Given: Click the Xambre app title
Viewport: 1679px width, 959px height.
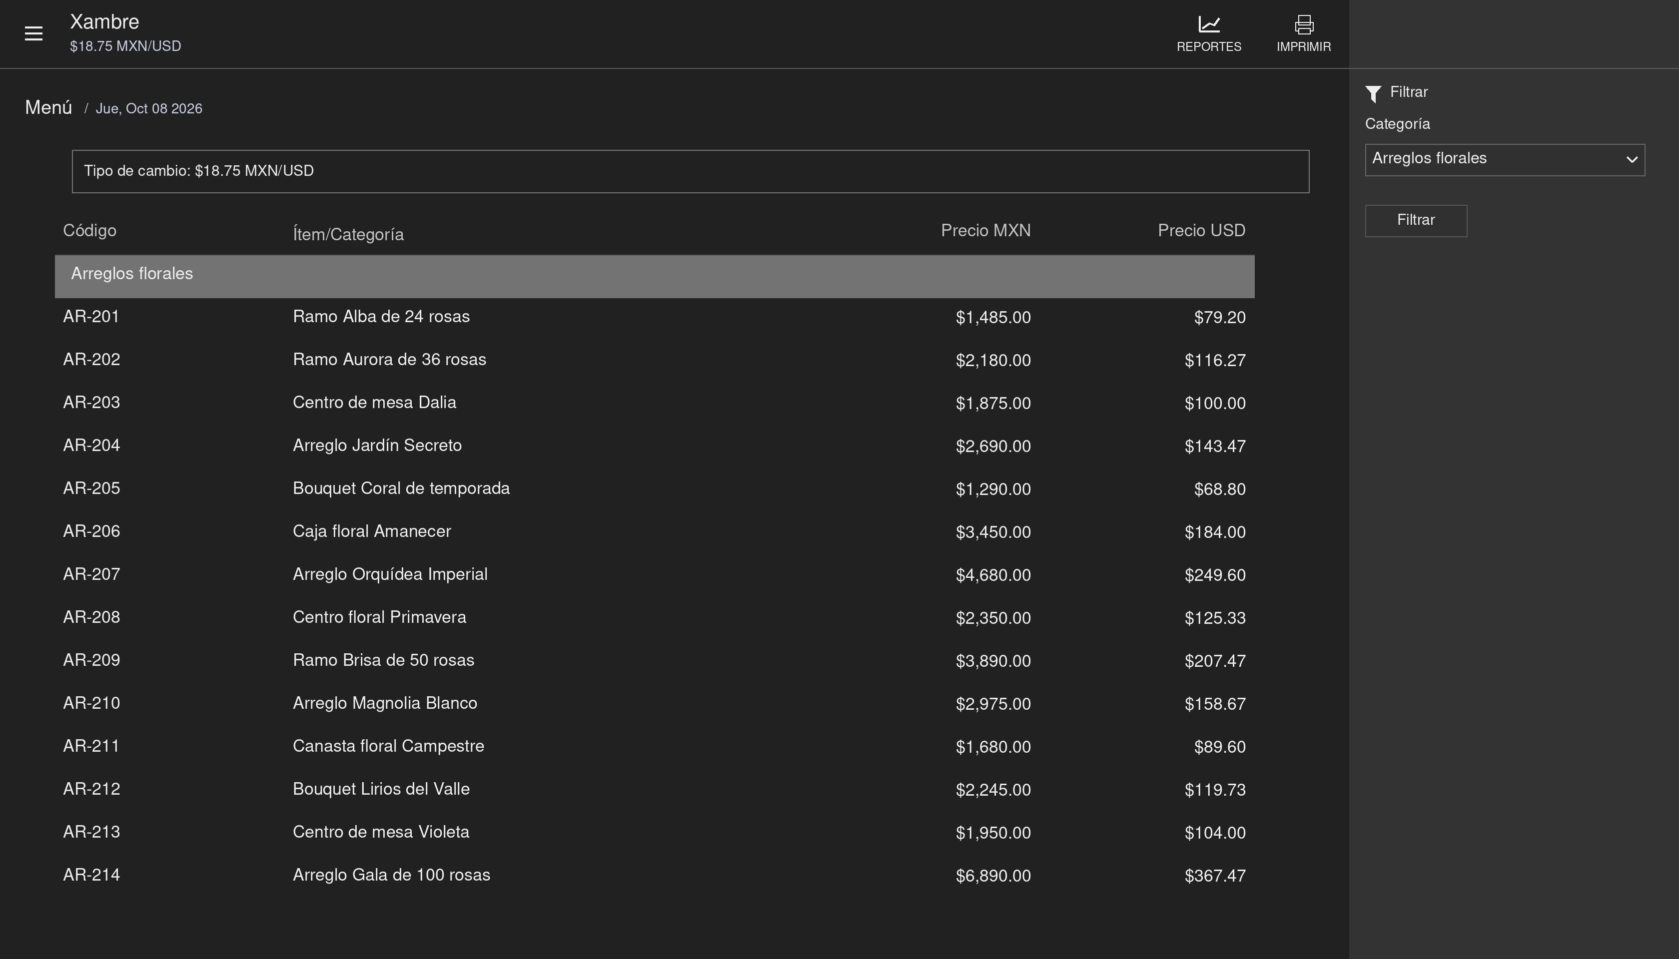Looking at the screenshot, I should tap(104, 22).
